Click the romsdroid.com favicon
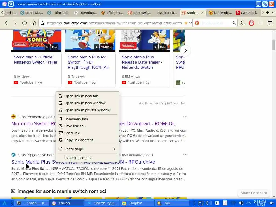This screenshot has height=207, width=276. pyautogui.click(x=13, y=116)
